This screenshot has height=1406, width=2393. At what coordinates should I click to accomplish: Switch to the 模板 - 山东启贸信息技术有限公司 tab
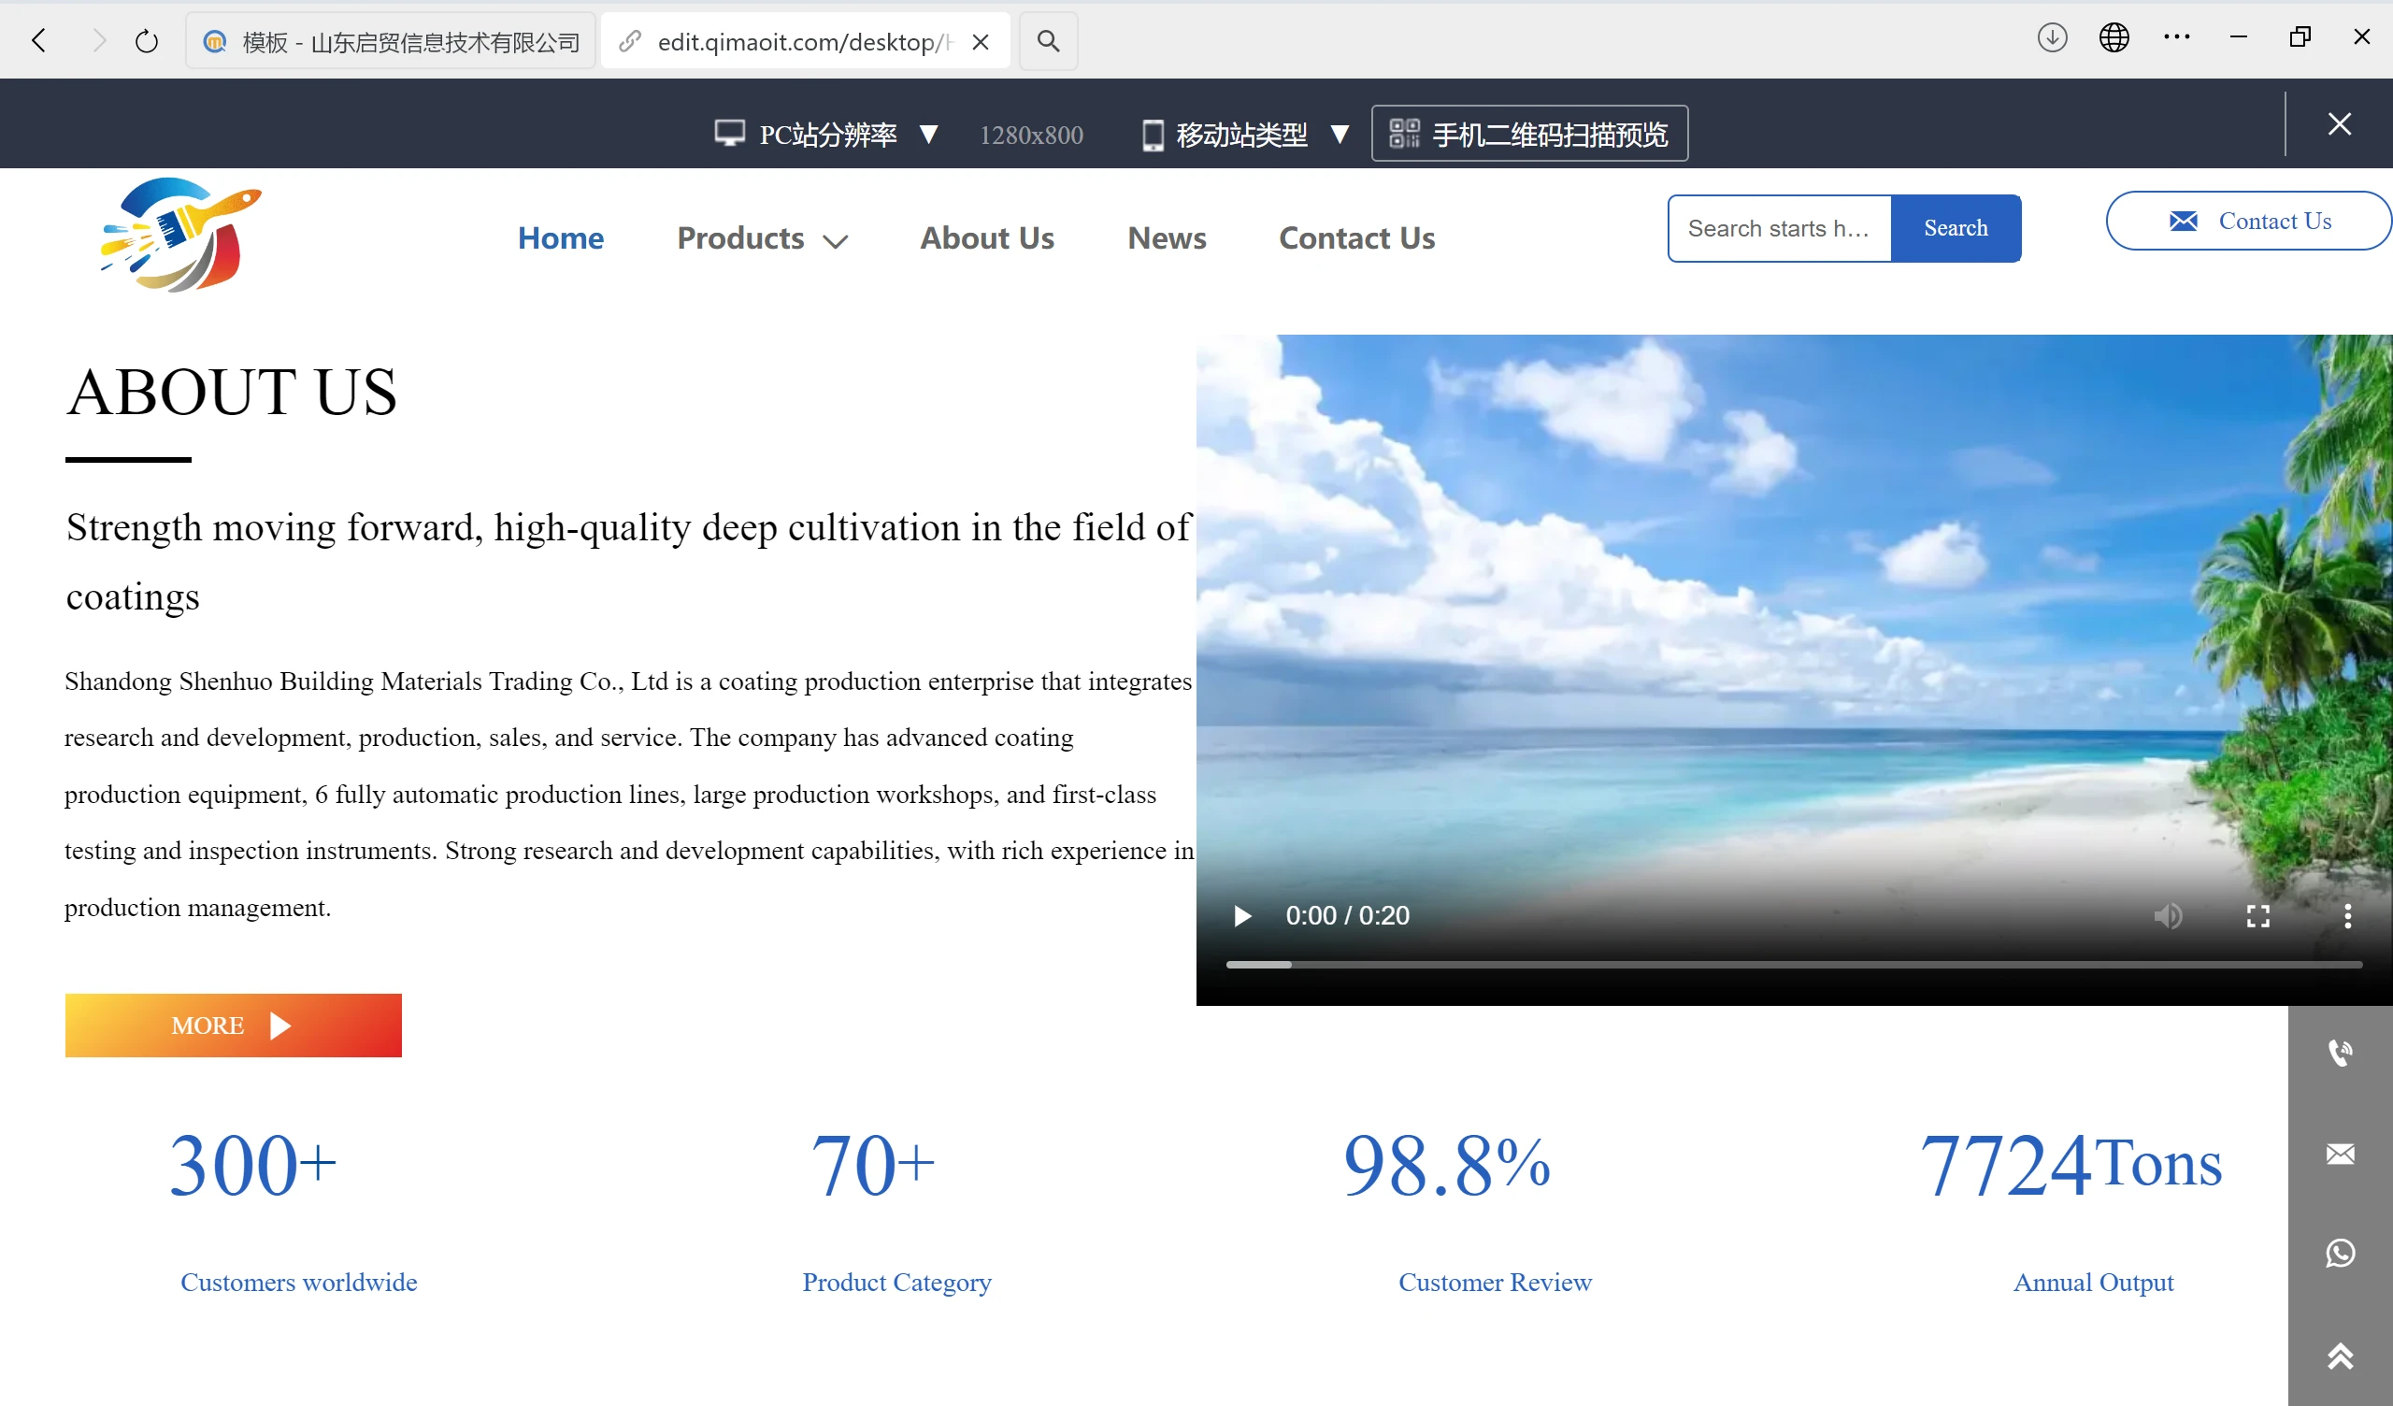[392, 41]
